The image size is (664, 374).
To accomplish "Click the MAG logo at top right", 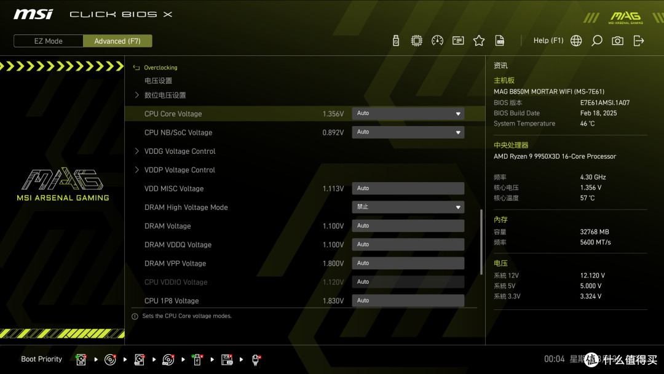I will [625, 17].
